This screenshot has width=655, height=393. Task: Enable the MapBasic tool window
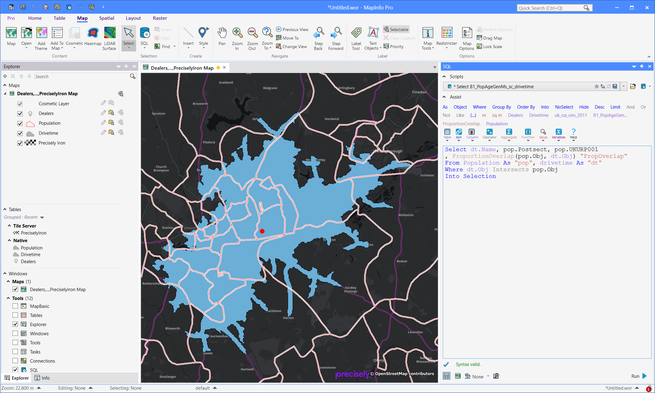pos(15,306)
